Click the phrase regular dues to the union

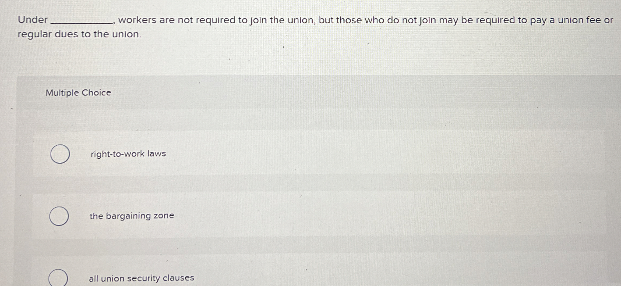point(79,34)
